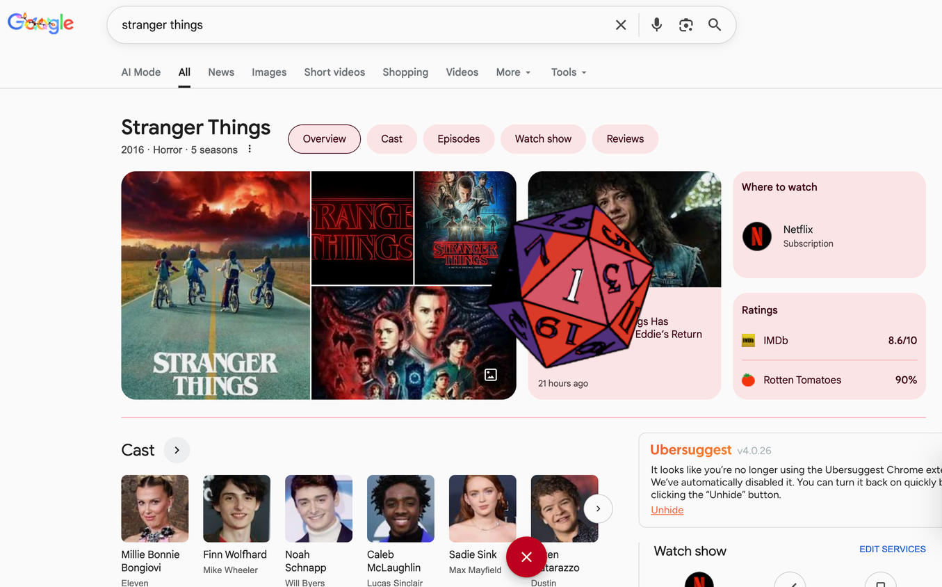This screenshot has height=587, width=942.
Task: Click the Google logo
Action: point(40,24)
